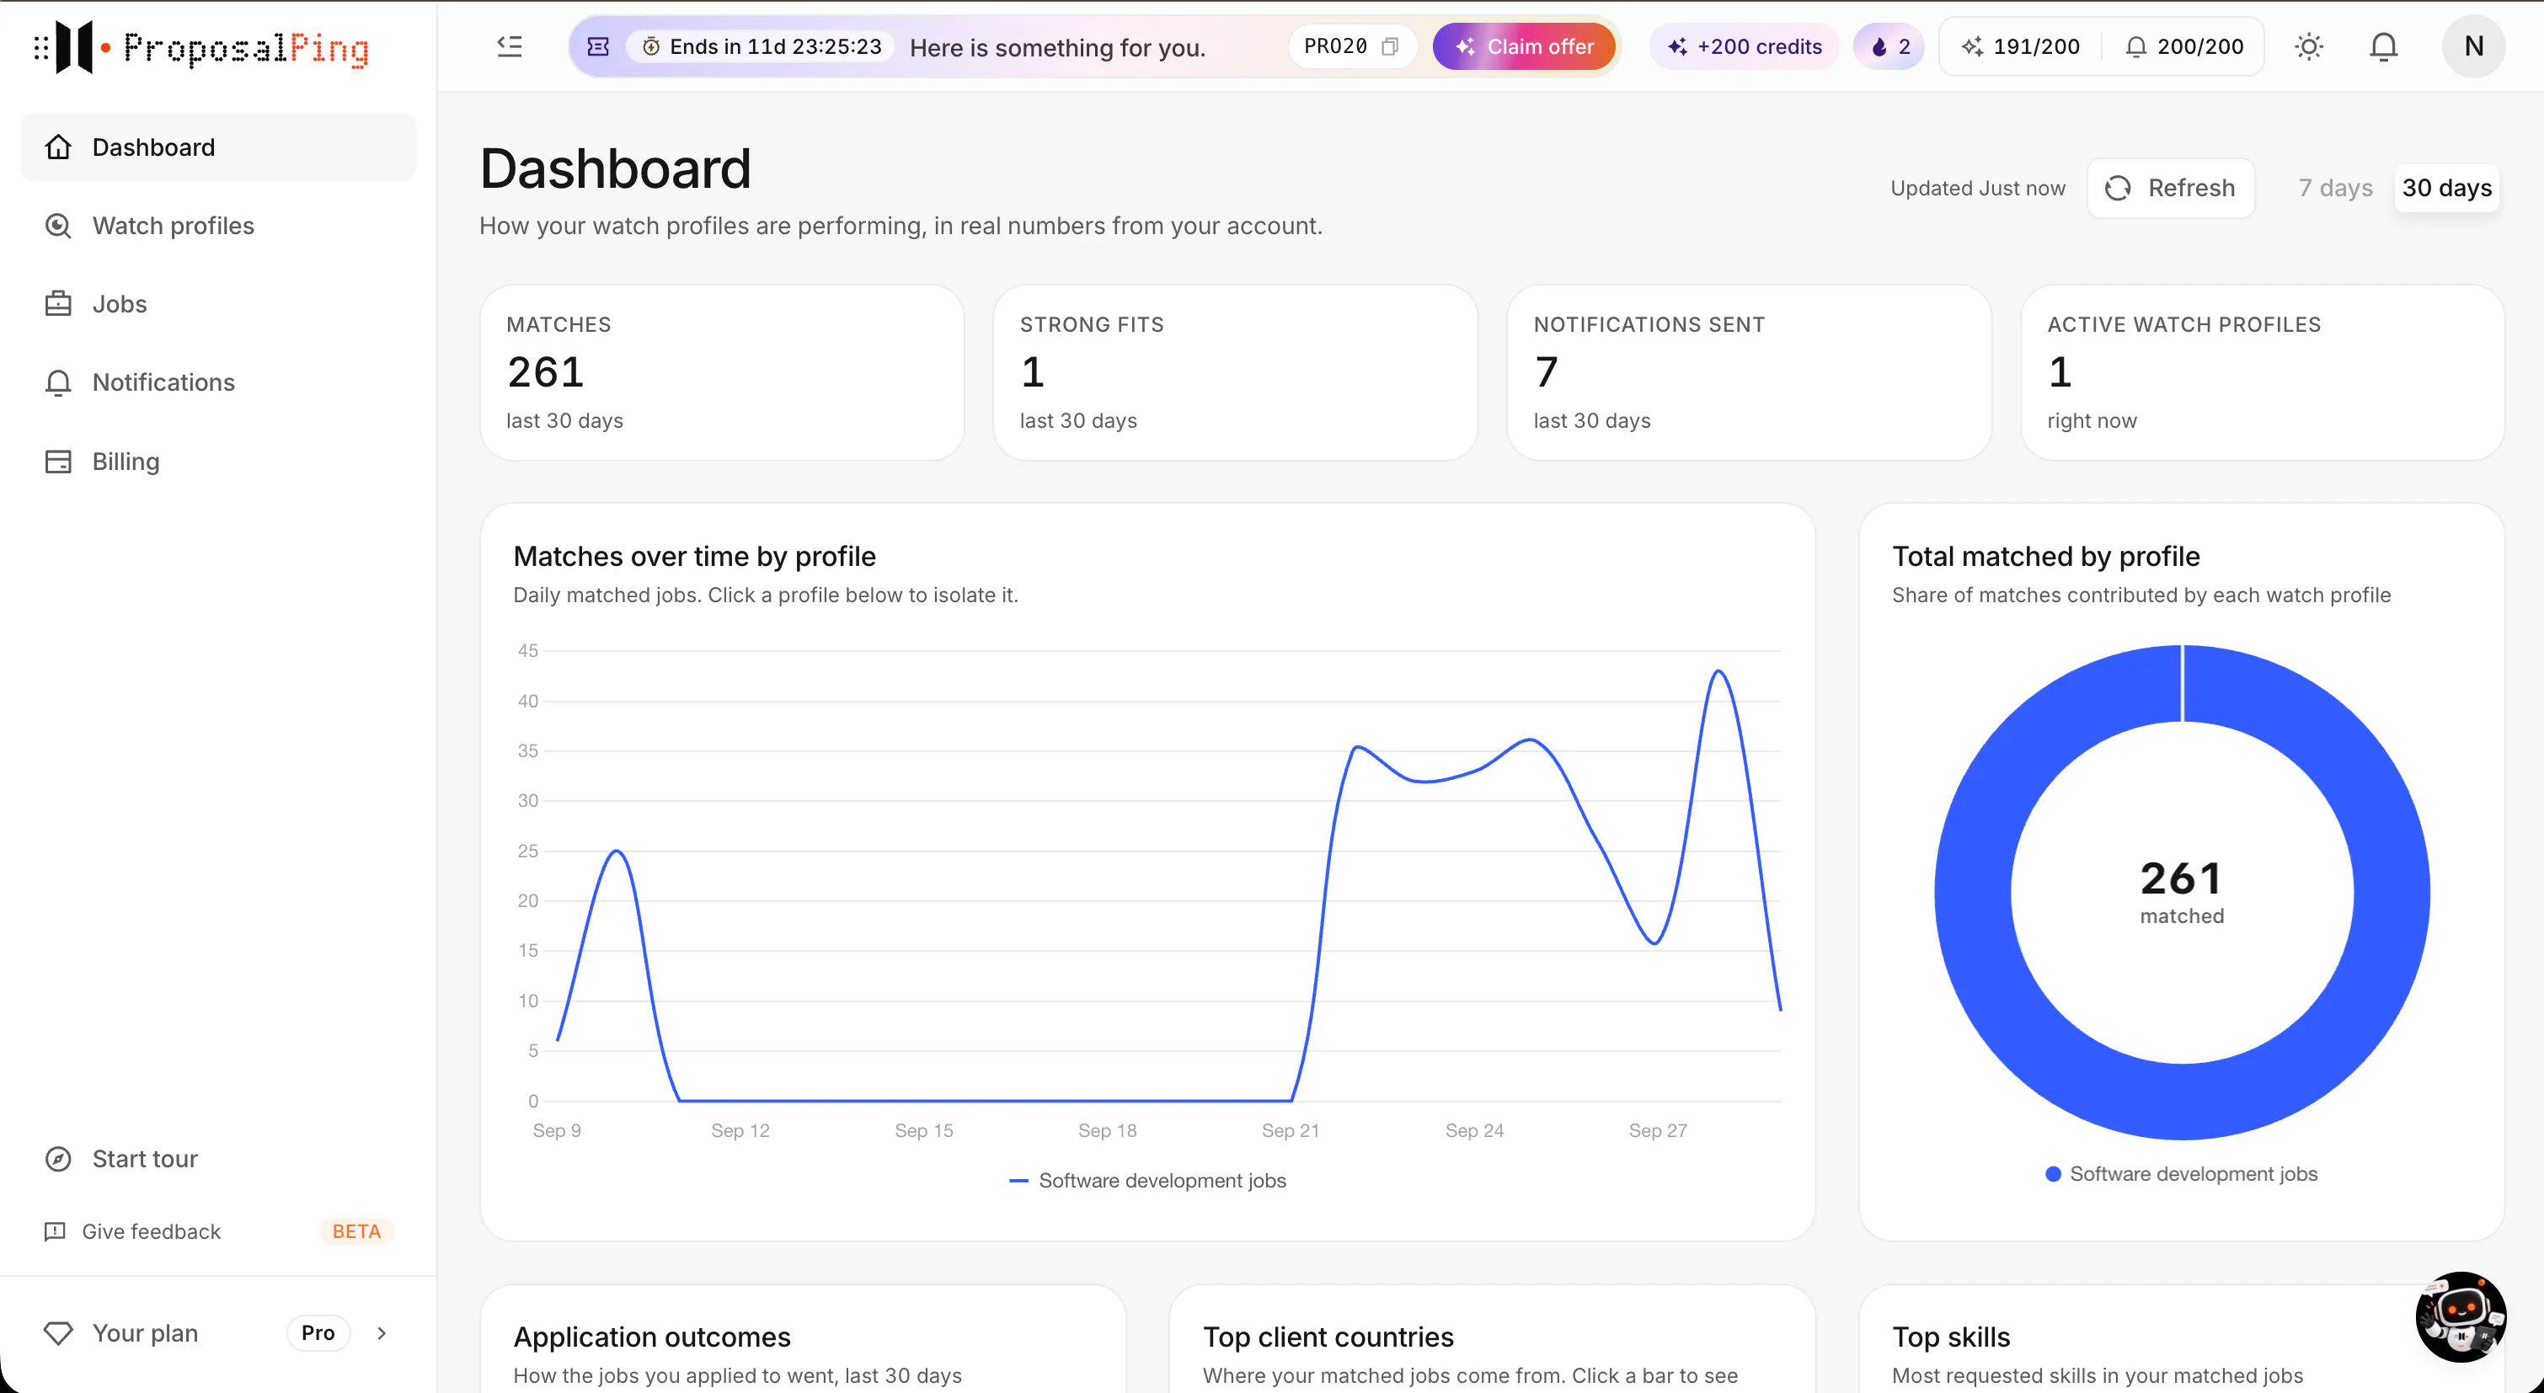The height and width of the screenshot is (1393, 2544).
Task: Select the 30 days range
Action: 2446,188
